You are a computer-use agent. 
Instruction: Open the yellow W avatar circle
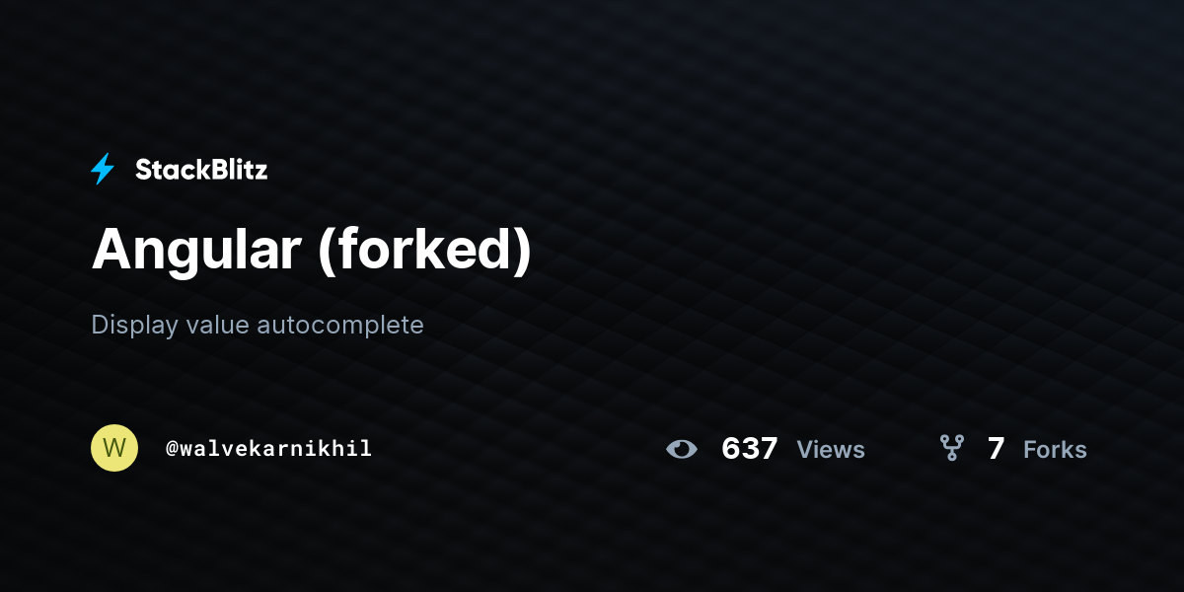pyautogui.click(x=114, y=448)
